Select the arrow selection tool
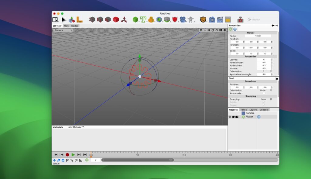Image resolution: width=311 pixels, height=179 pixels. [63, 19]
